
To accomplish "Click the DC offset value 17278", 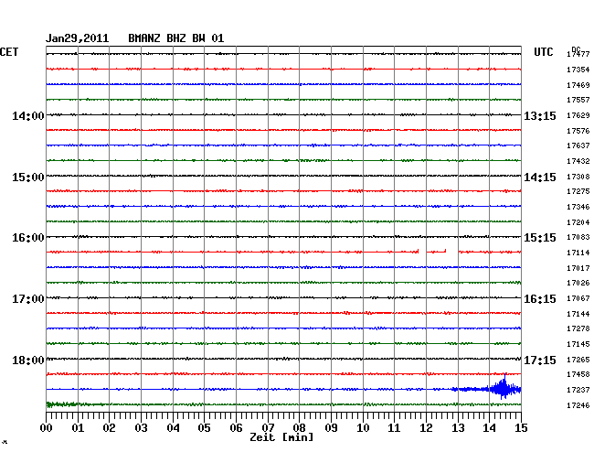I will coord(578,329).
